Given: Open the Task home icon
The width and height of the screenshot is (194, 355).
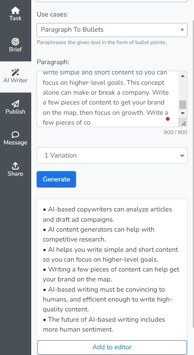Looking at the screenshot, I should pyautogui.click(x=15, y=10).
